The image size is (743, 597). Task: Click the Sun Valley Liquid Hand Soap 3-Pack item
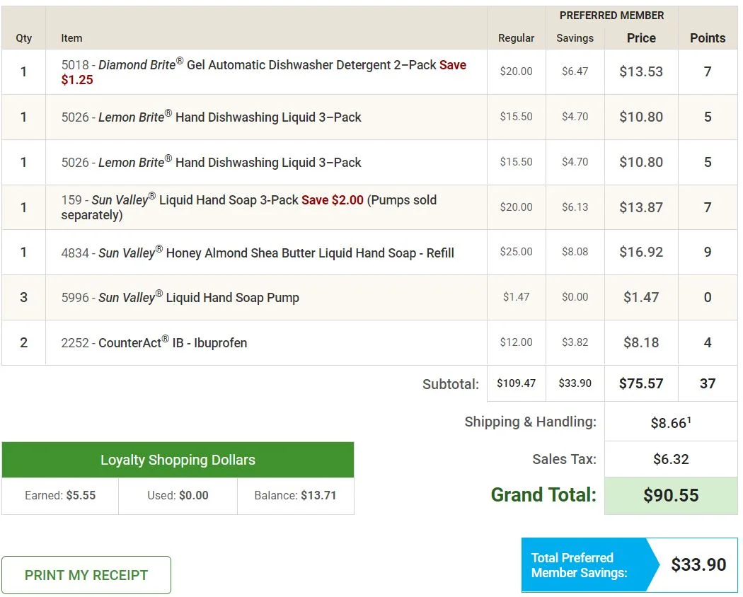[249, 207]
